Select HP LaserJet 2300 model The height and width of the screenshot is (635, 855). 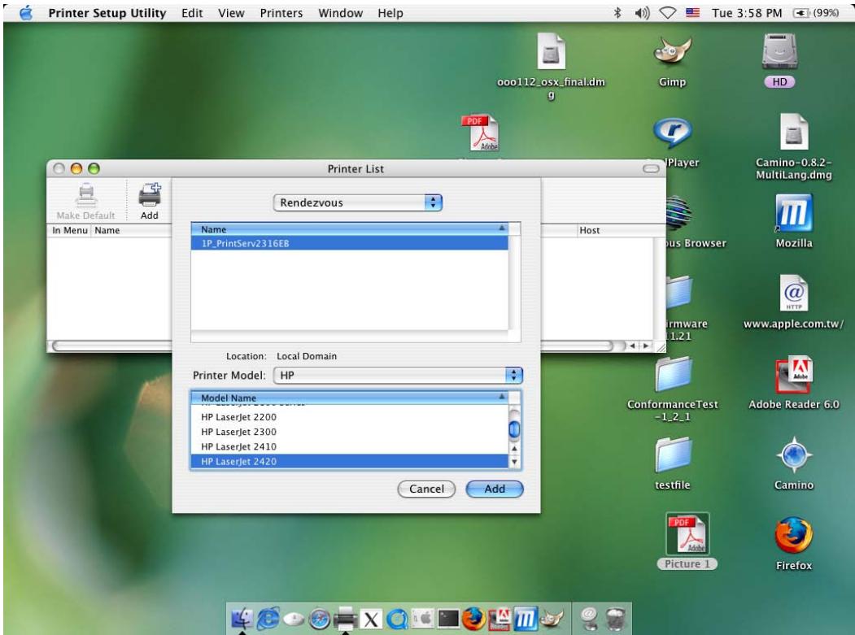(350, 432)
